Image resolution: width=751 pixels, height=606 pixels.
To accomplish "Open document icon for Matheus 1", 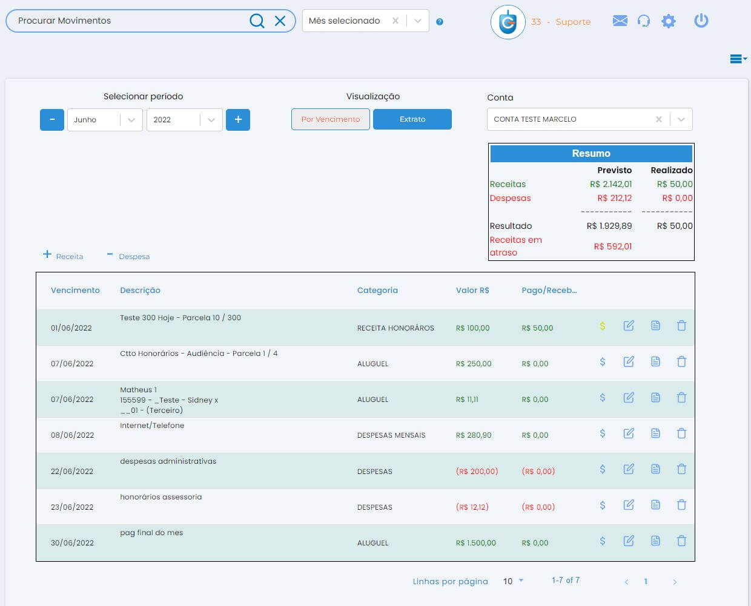I will point(655,397).
